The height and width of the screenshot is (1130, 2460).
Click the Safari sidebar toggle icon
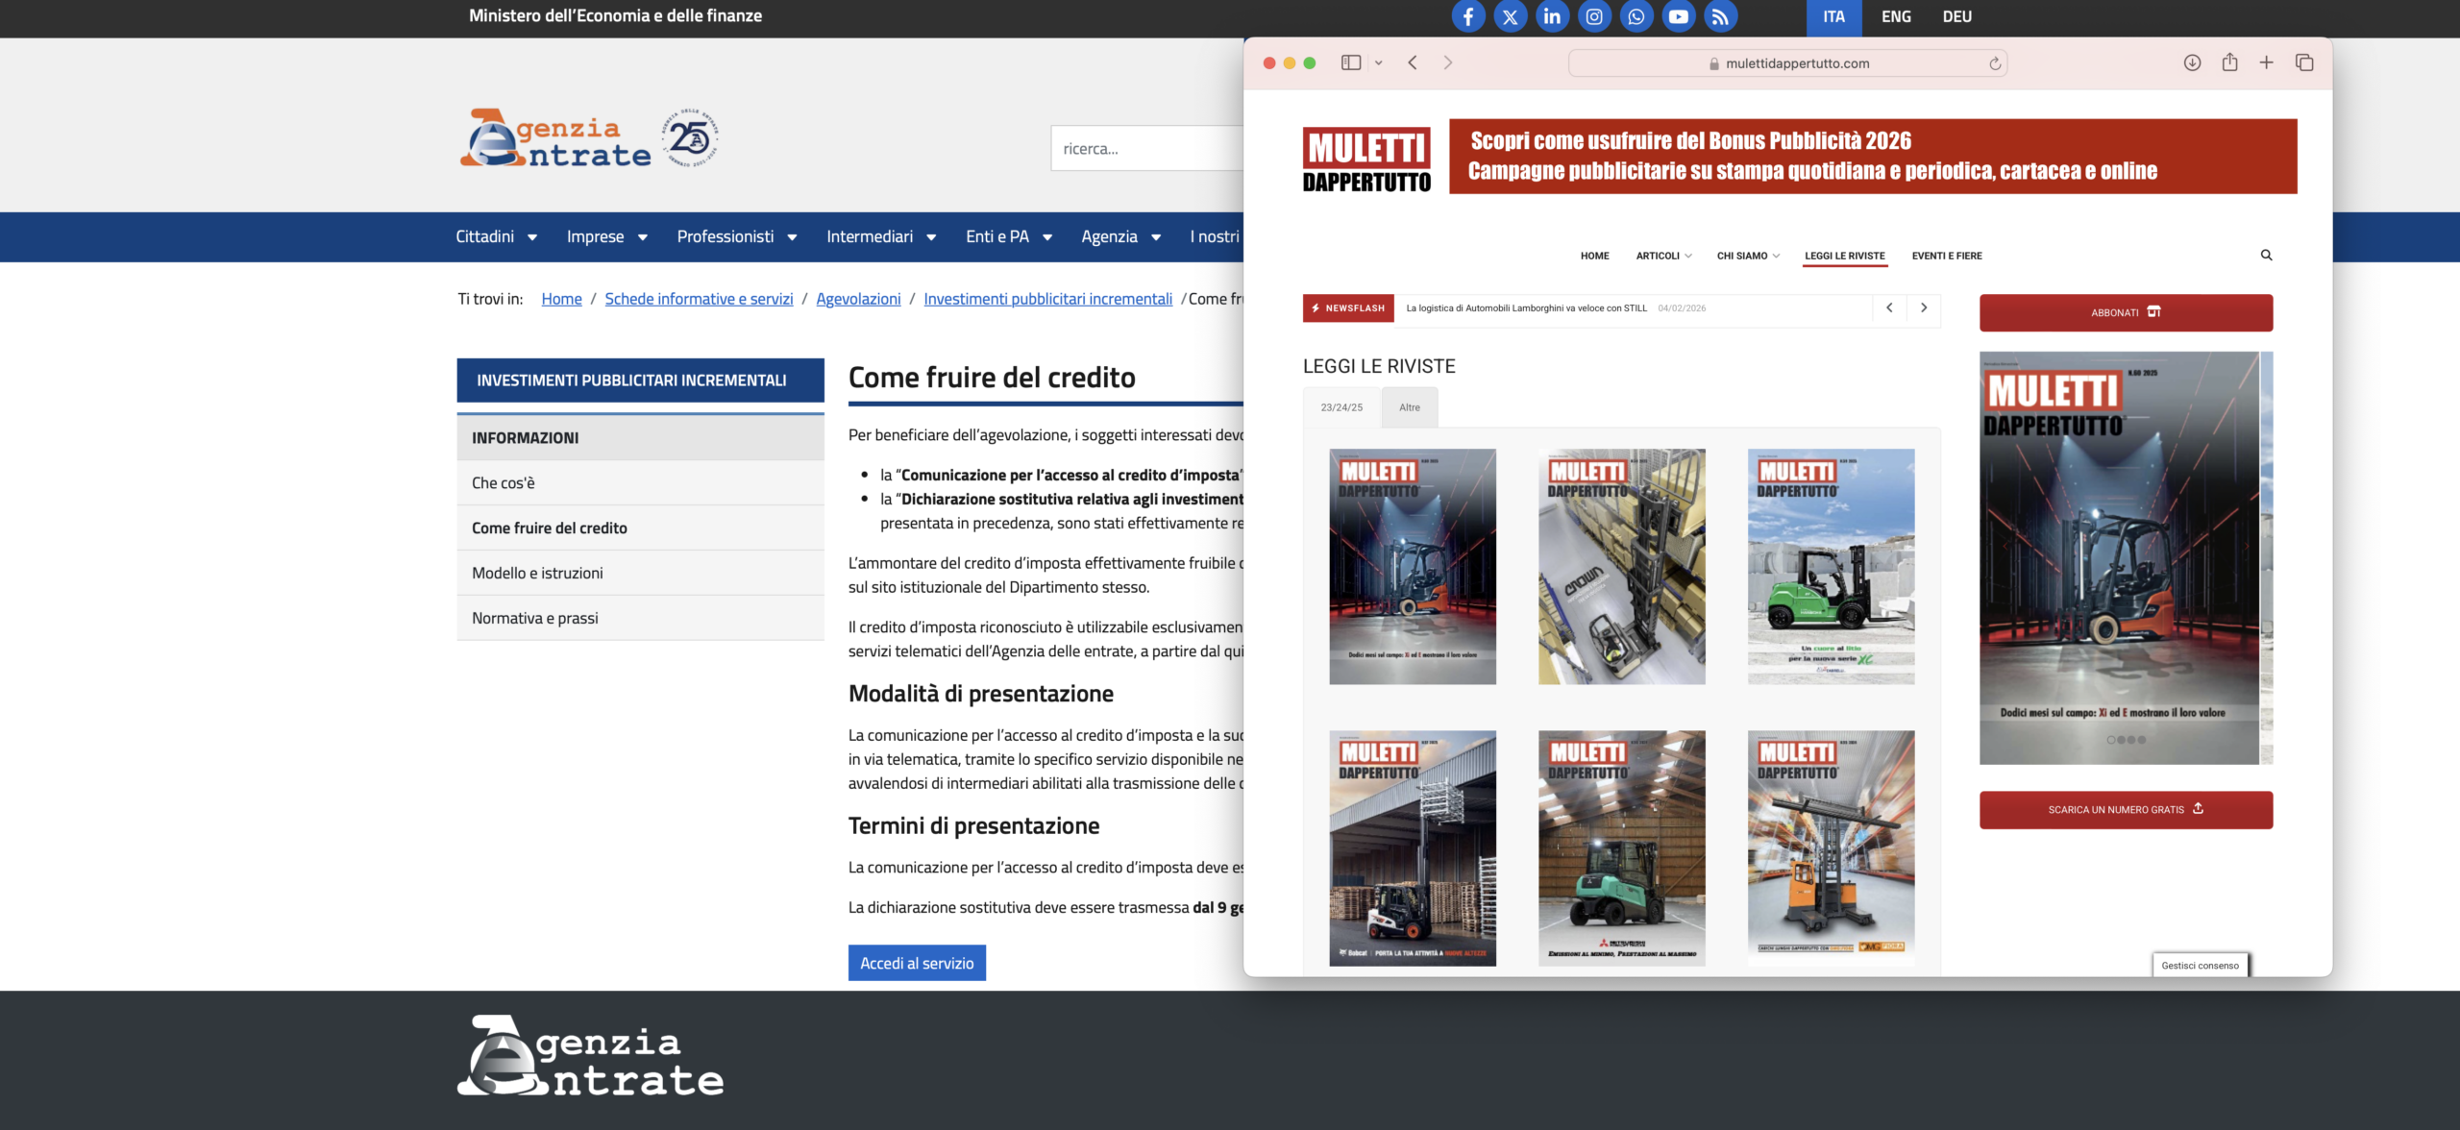(x=1350, y=62)
